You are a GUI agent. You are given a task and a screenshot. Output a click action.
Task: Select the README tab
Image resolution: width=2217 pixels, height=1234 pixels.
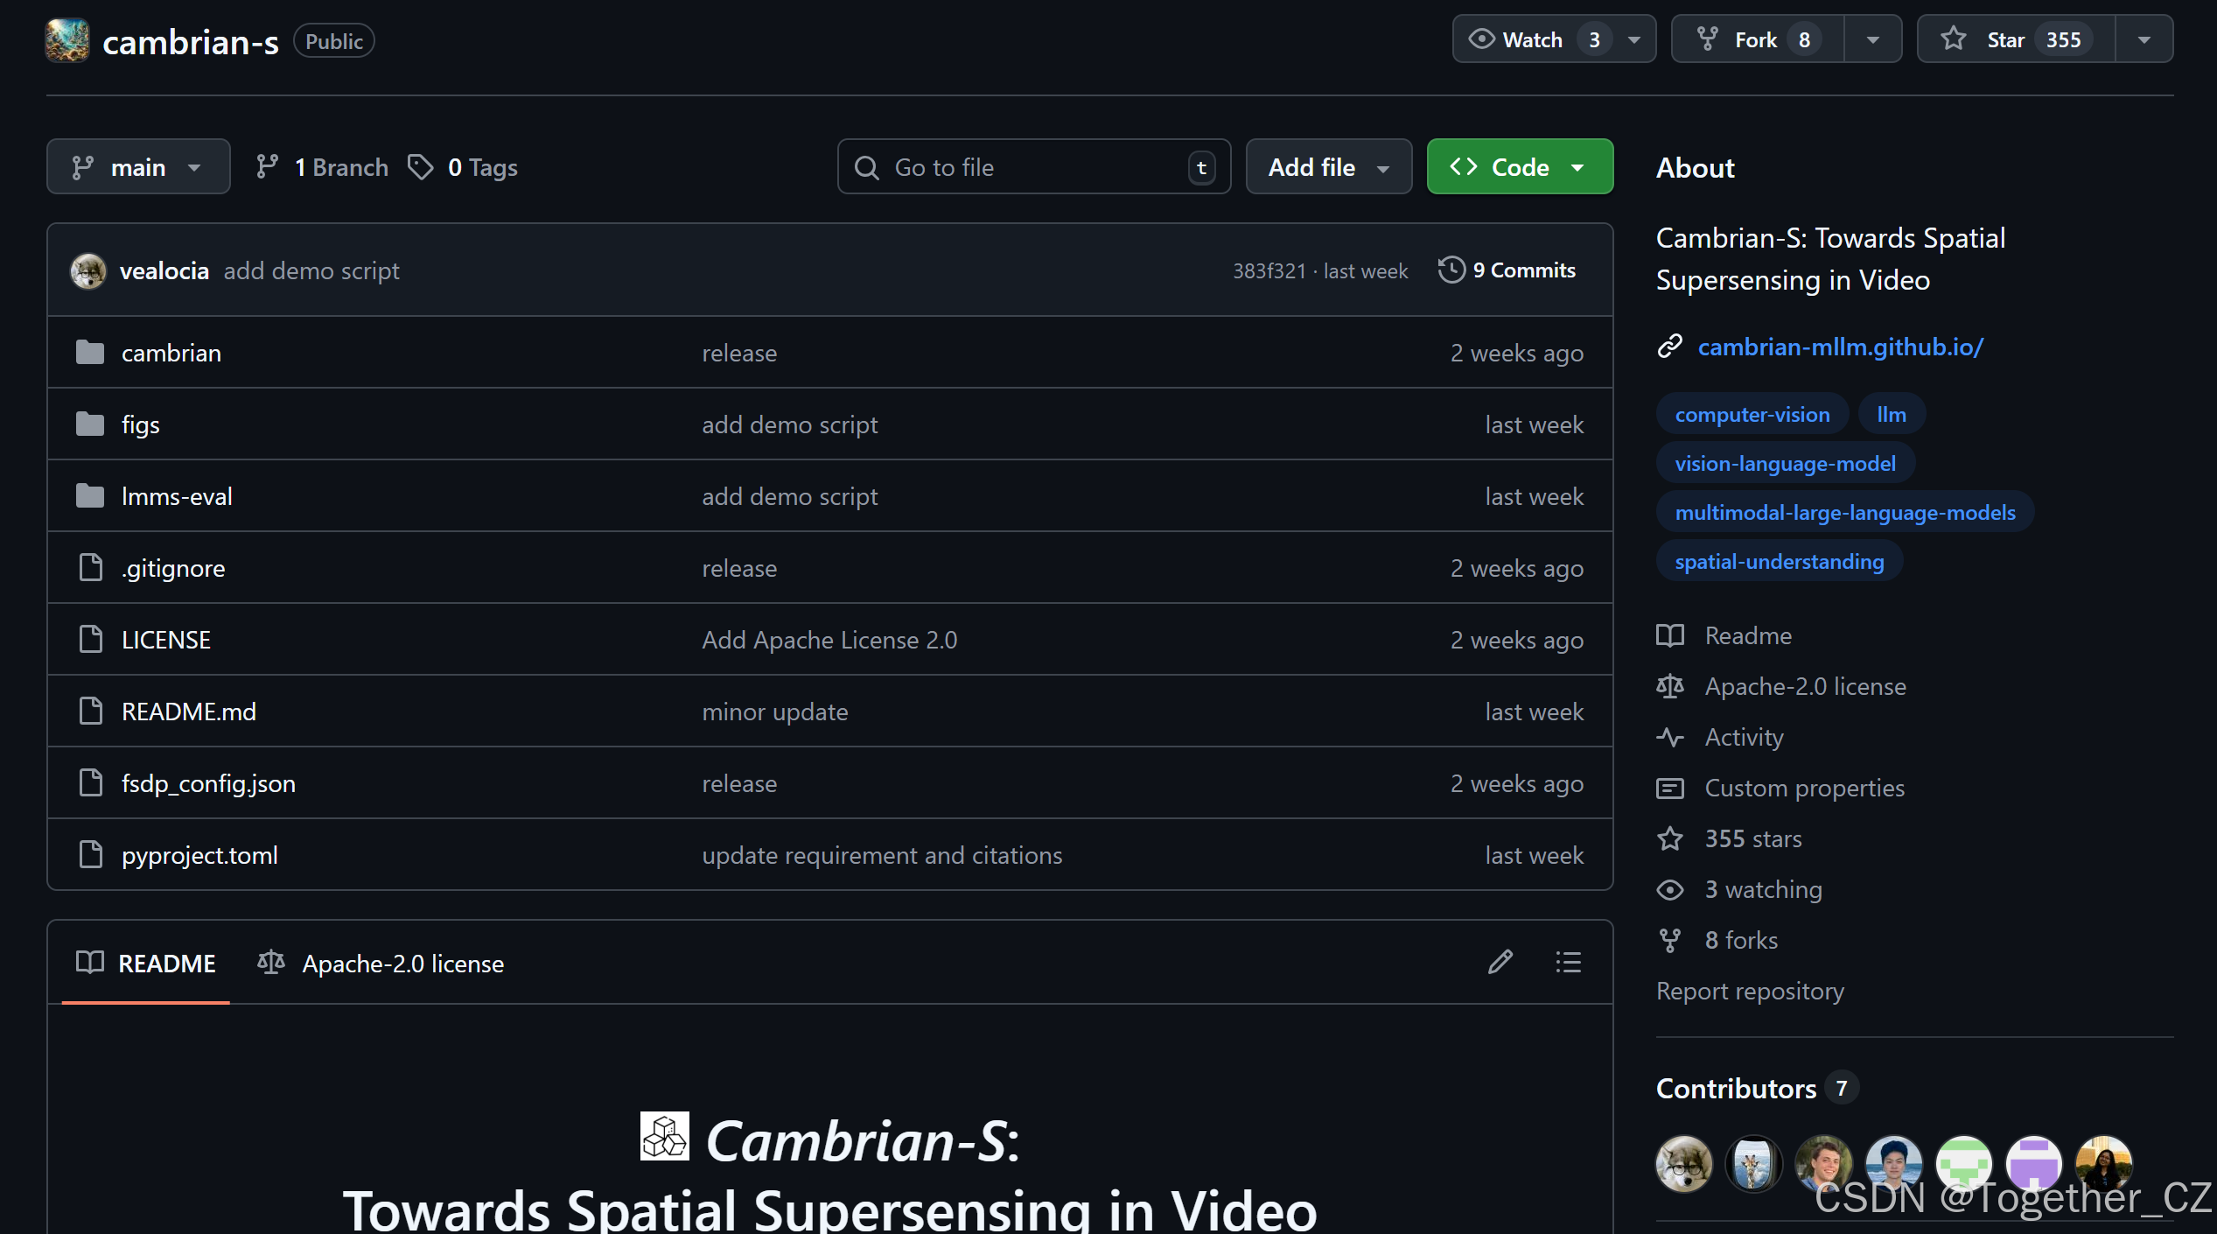[146, 963]
